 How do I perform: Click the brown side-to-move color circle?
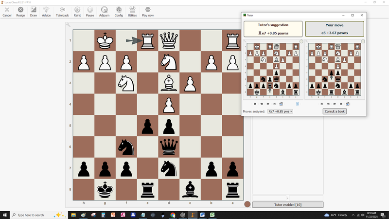click(x=247, y=204)
